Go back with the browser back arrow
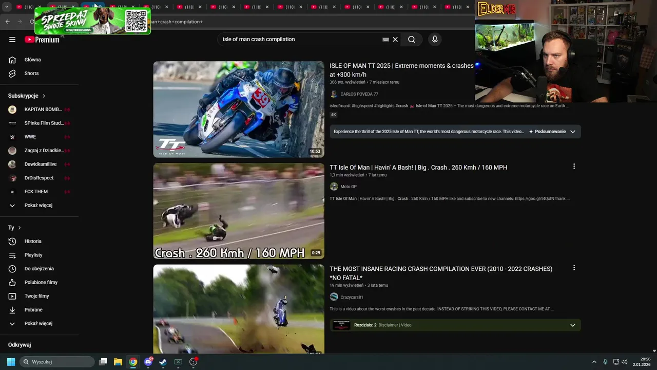 (x=7, y=22)
